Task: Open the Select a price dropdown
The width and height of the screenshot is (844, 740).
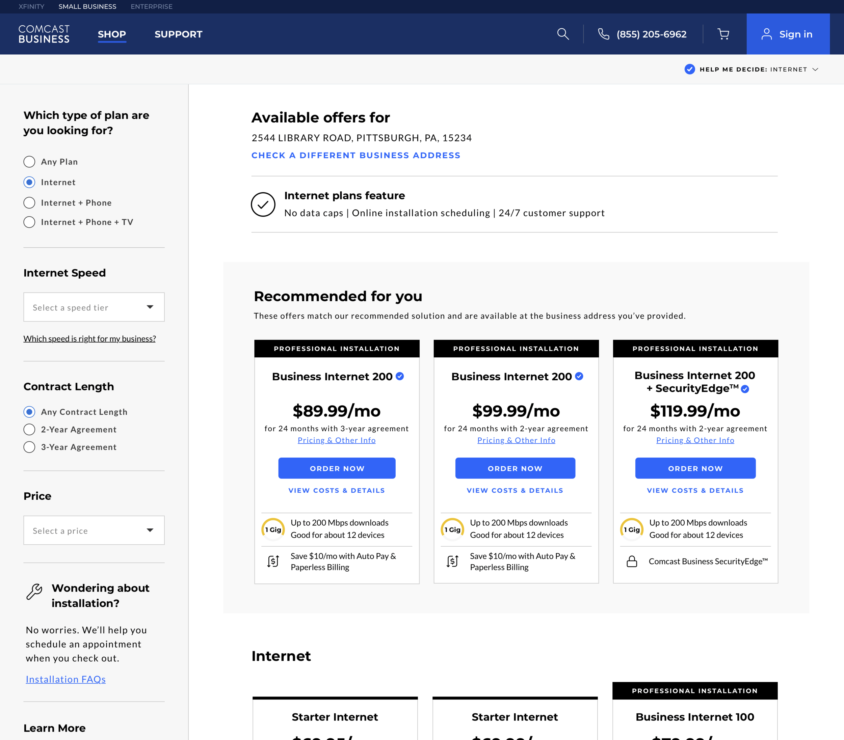Action: 94,530
